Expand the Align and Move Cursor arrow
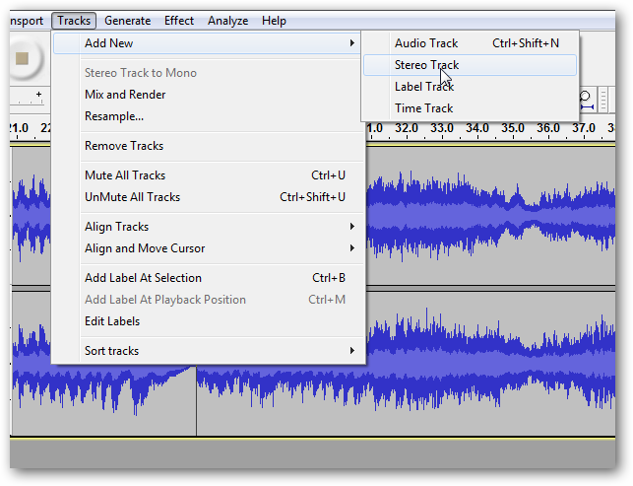The image size is (633, 486). pyautogui.click(x=352, y=247)
